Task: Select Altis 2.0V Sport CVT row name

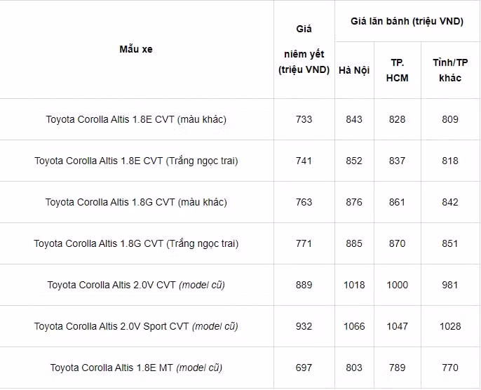Action: tap(136, 326)
